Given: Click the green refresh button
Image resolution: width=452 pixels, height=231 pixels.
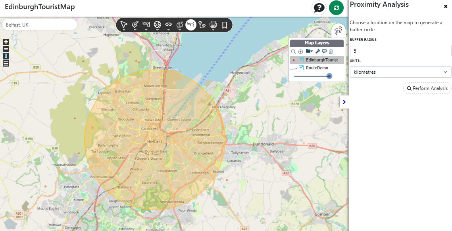Looking at the screenshot, I should 336,8.
